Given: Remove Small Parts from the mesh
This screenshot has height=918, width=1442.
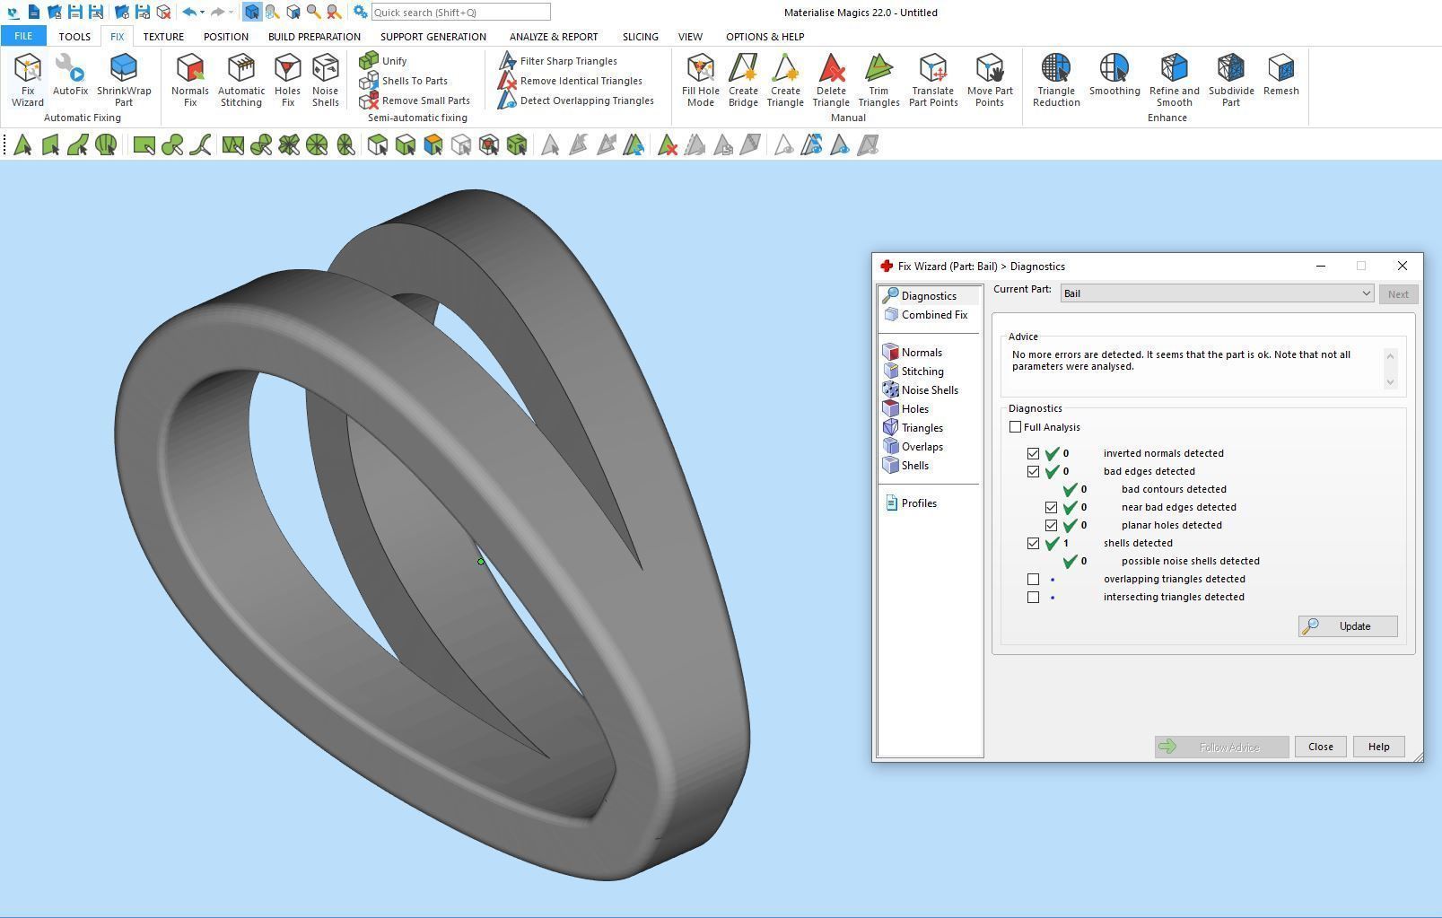Looking at the screenshot, I should pyautogui.click(x=415, y=101).
